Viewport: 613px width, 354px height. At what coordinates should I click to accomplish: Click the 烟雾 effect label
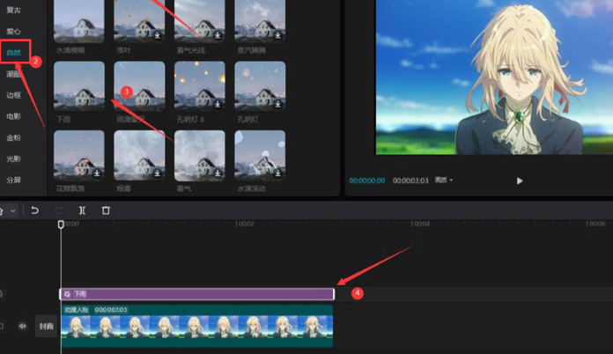click(123, 188)
